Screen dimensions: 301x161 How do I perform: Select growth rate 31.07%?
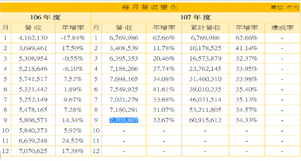coord(164,110)
